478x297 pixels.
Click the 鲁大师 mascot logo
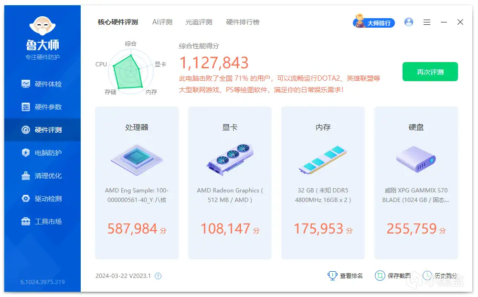(42, 26)
